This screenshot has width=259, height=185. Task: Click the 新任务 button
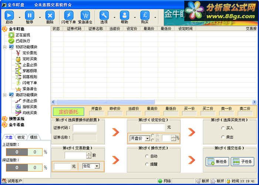click(x=218, y=162)
